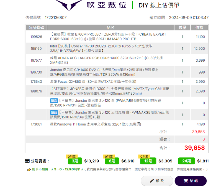Click the Intel Core i7-14700 product name

tap(101, 49)
